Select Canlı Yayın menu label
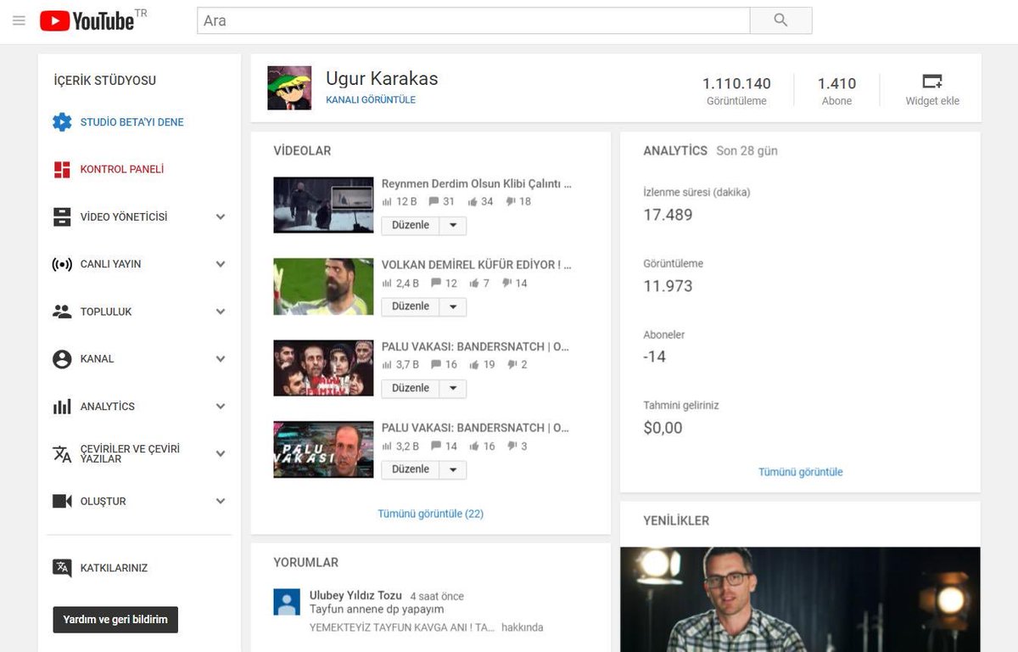The image size is (1018, 652). pos(111,264)
